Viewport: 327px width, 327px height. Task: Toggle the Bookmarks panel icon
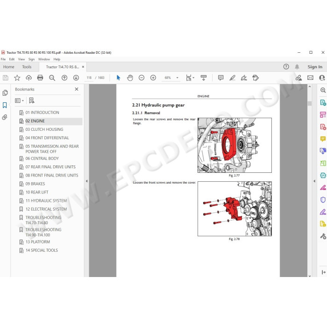[5, 105]
